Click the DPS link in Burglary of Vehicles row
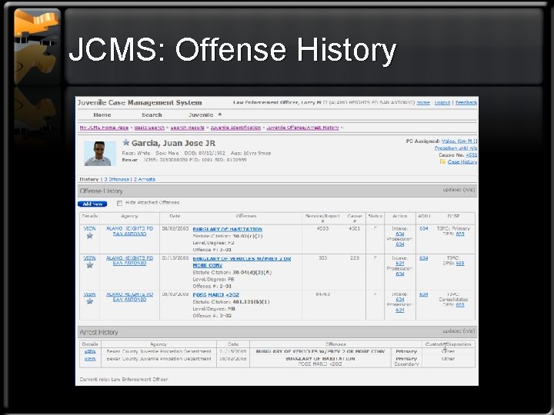554x415 pixels. (460, 264)
